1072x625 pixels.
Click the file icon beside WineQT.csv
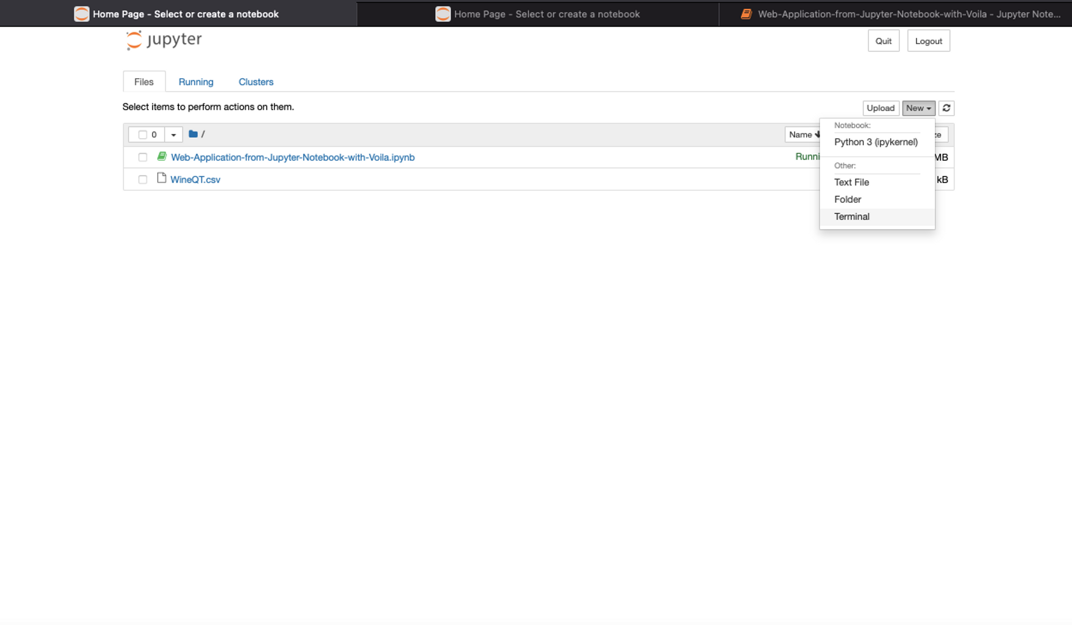point(161,178)
